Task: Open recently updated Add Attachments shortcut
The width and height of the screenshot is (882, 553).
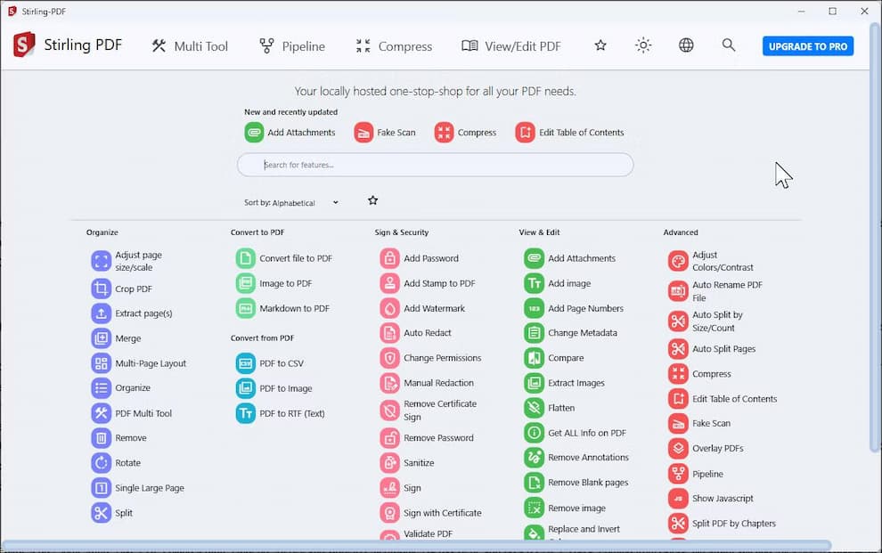Action: [x=290, y=133]
